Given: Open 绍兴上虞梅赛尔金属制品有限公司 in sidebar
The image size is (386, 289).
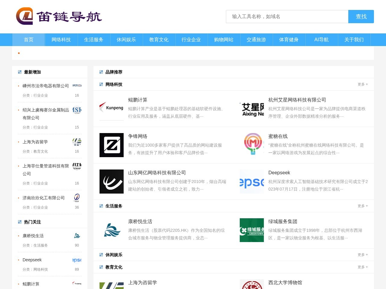Looking at the screenshot, I should point(46,114).
